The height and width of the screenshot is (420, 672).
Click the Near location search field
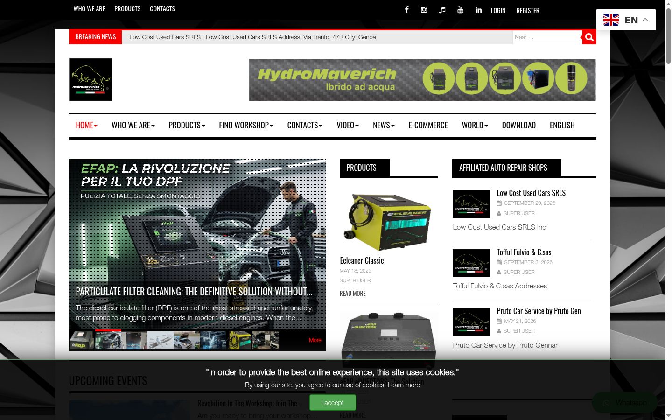(x=547, y=37)
